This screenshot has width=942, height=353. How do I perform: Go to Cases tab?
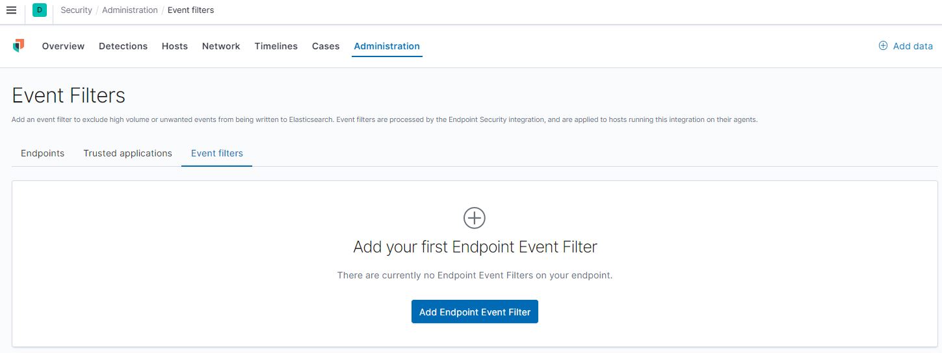[x=326, y=46]
